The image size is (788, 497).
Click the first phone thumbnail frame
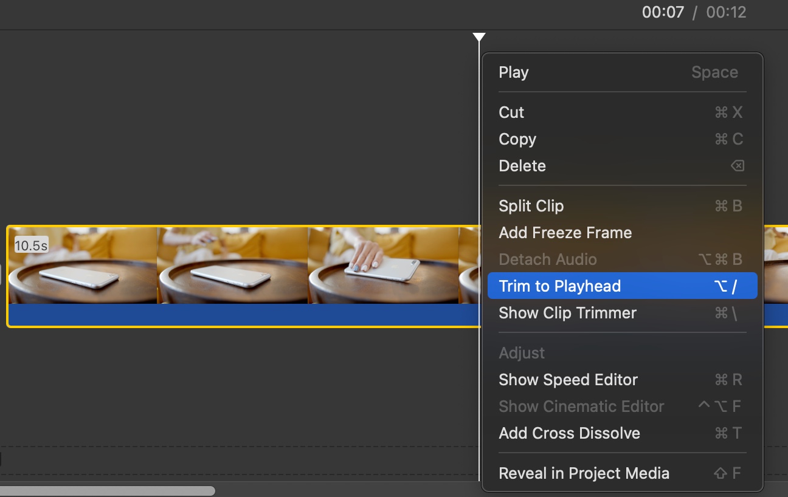[x=82, y=267]
